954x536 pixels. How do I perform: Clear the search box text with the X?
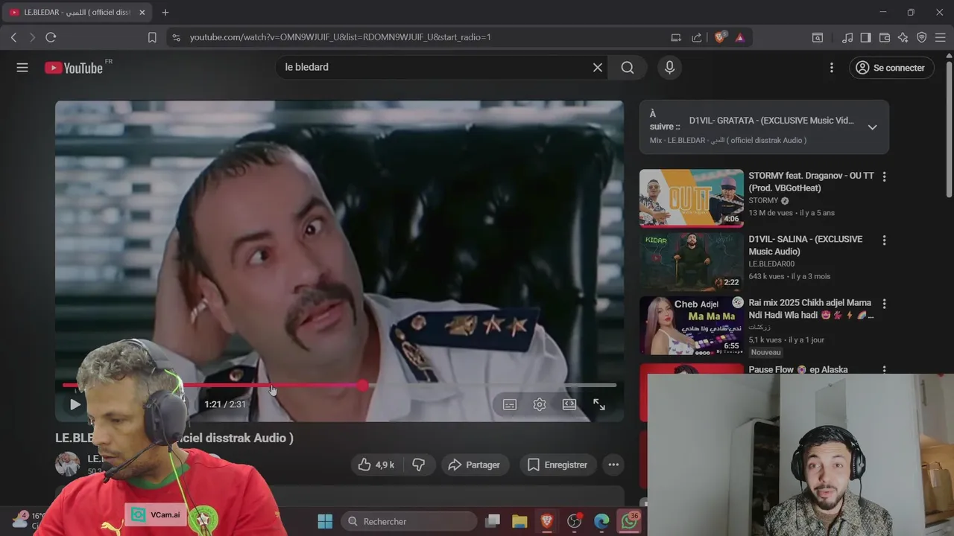(598, 68)
